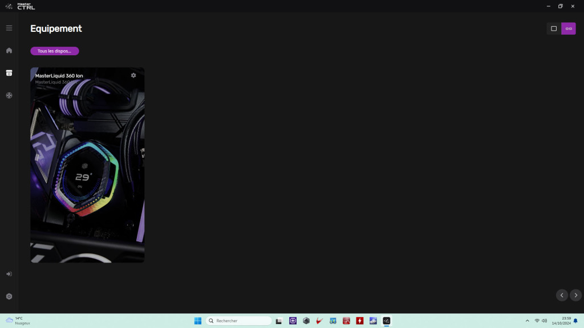Viewport: 584px width, 328px height.
Task: Open application settings gear in sidebar
Action: [9, 296]
